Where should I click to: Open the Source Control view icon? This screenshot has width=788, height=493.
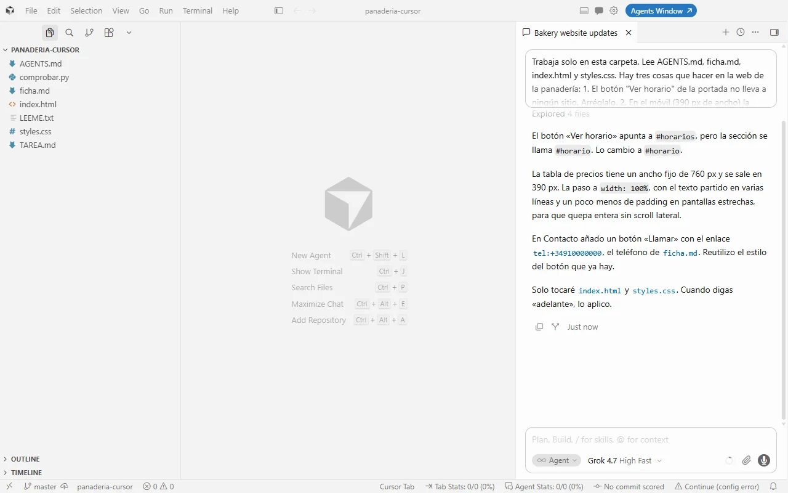89,33
